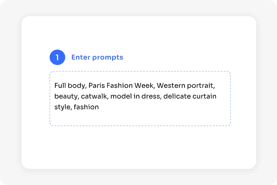Click the word "body" in the prompt

[76, 85]
